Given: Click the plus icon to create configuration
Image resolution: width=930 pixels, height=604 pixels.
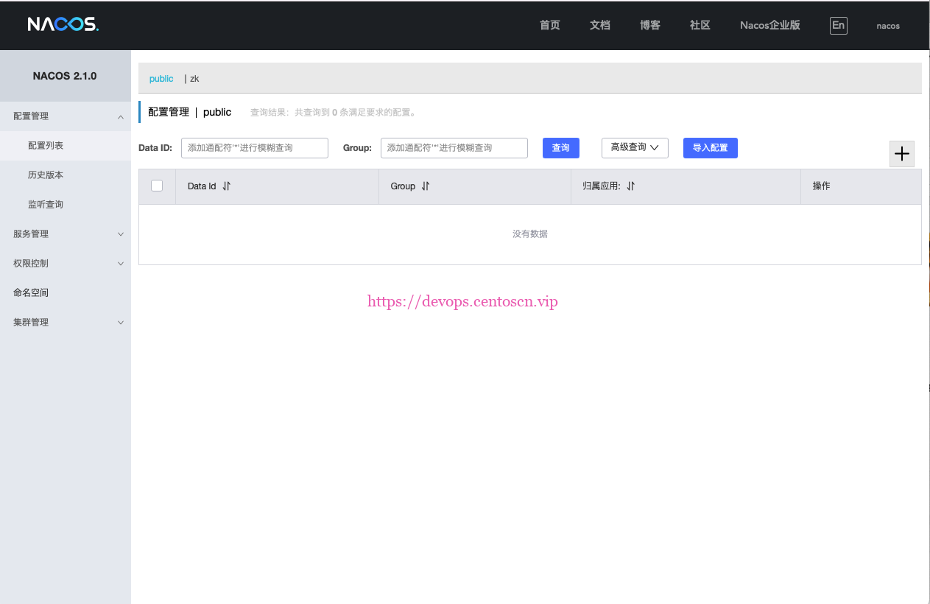Looking at the screenshot, I should coord(901,154).
